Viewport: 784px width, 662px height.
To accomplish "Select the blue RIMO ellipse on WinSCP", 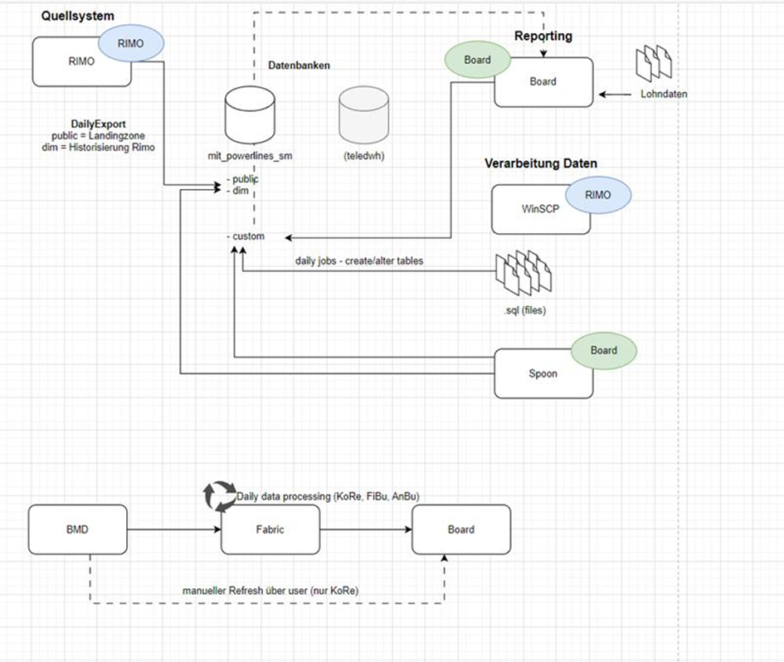I will coord(598,195).
